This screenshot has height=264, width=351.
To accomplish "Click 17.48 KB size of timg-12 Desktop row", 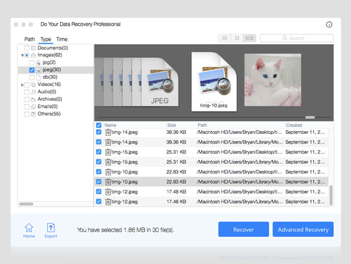I will pos(176,192).
